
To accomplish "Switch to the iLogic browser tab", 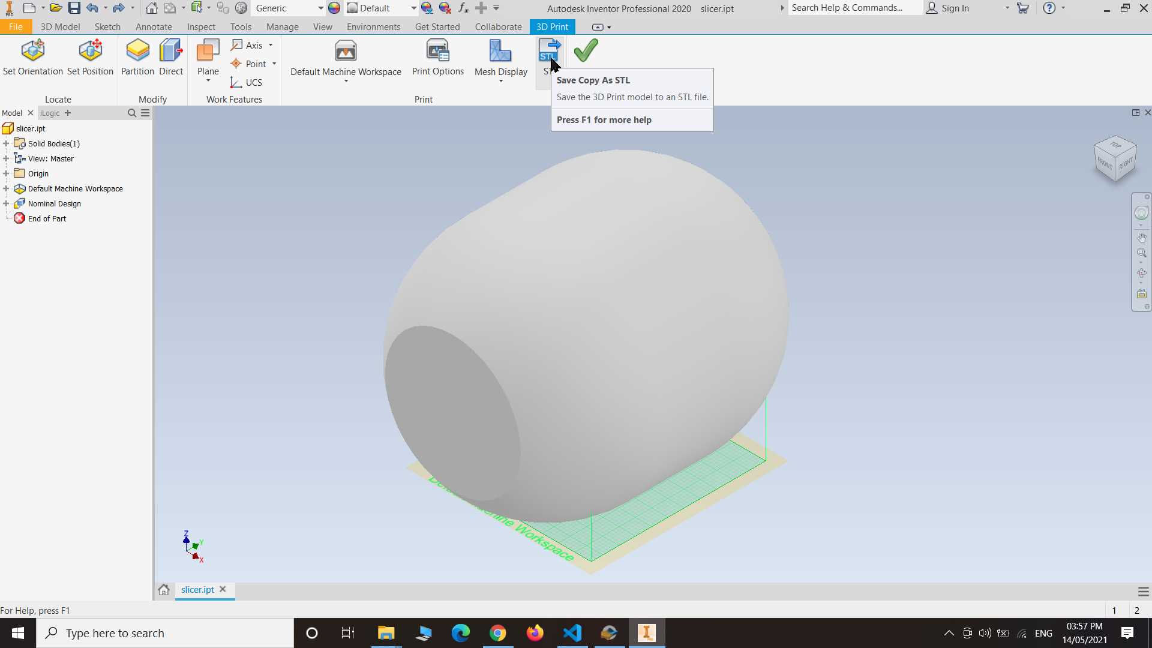I will [x=50, y=113].
